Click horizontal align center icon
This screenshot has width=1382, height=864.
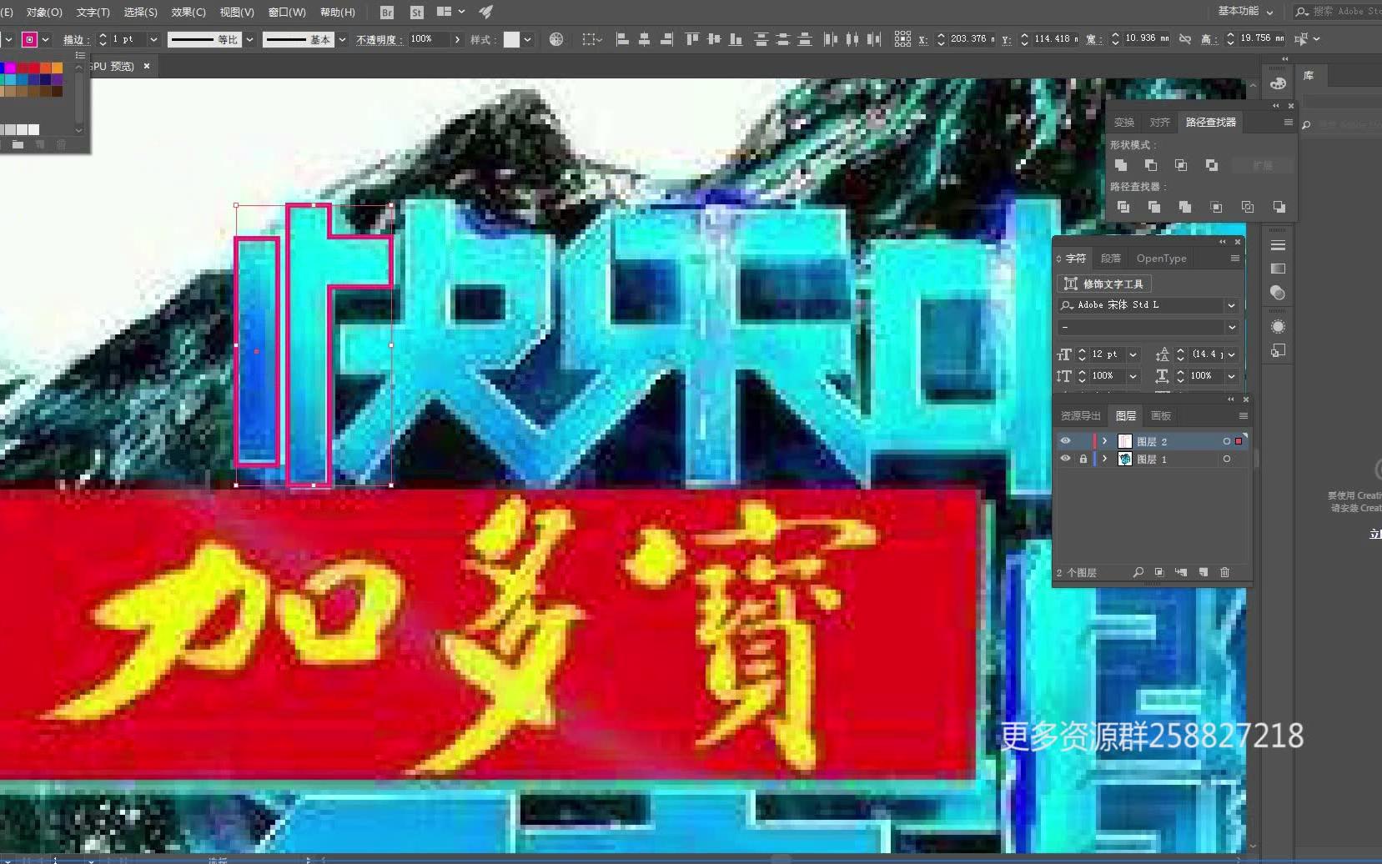(x=645, y=39)
